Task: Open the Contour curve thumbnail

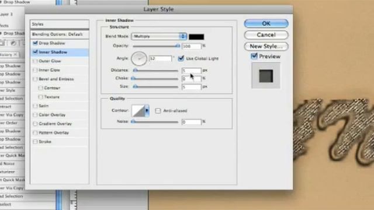Action: pos(138,111)
